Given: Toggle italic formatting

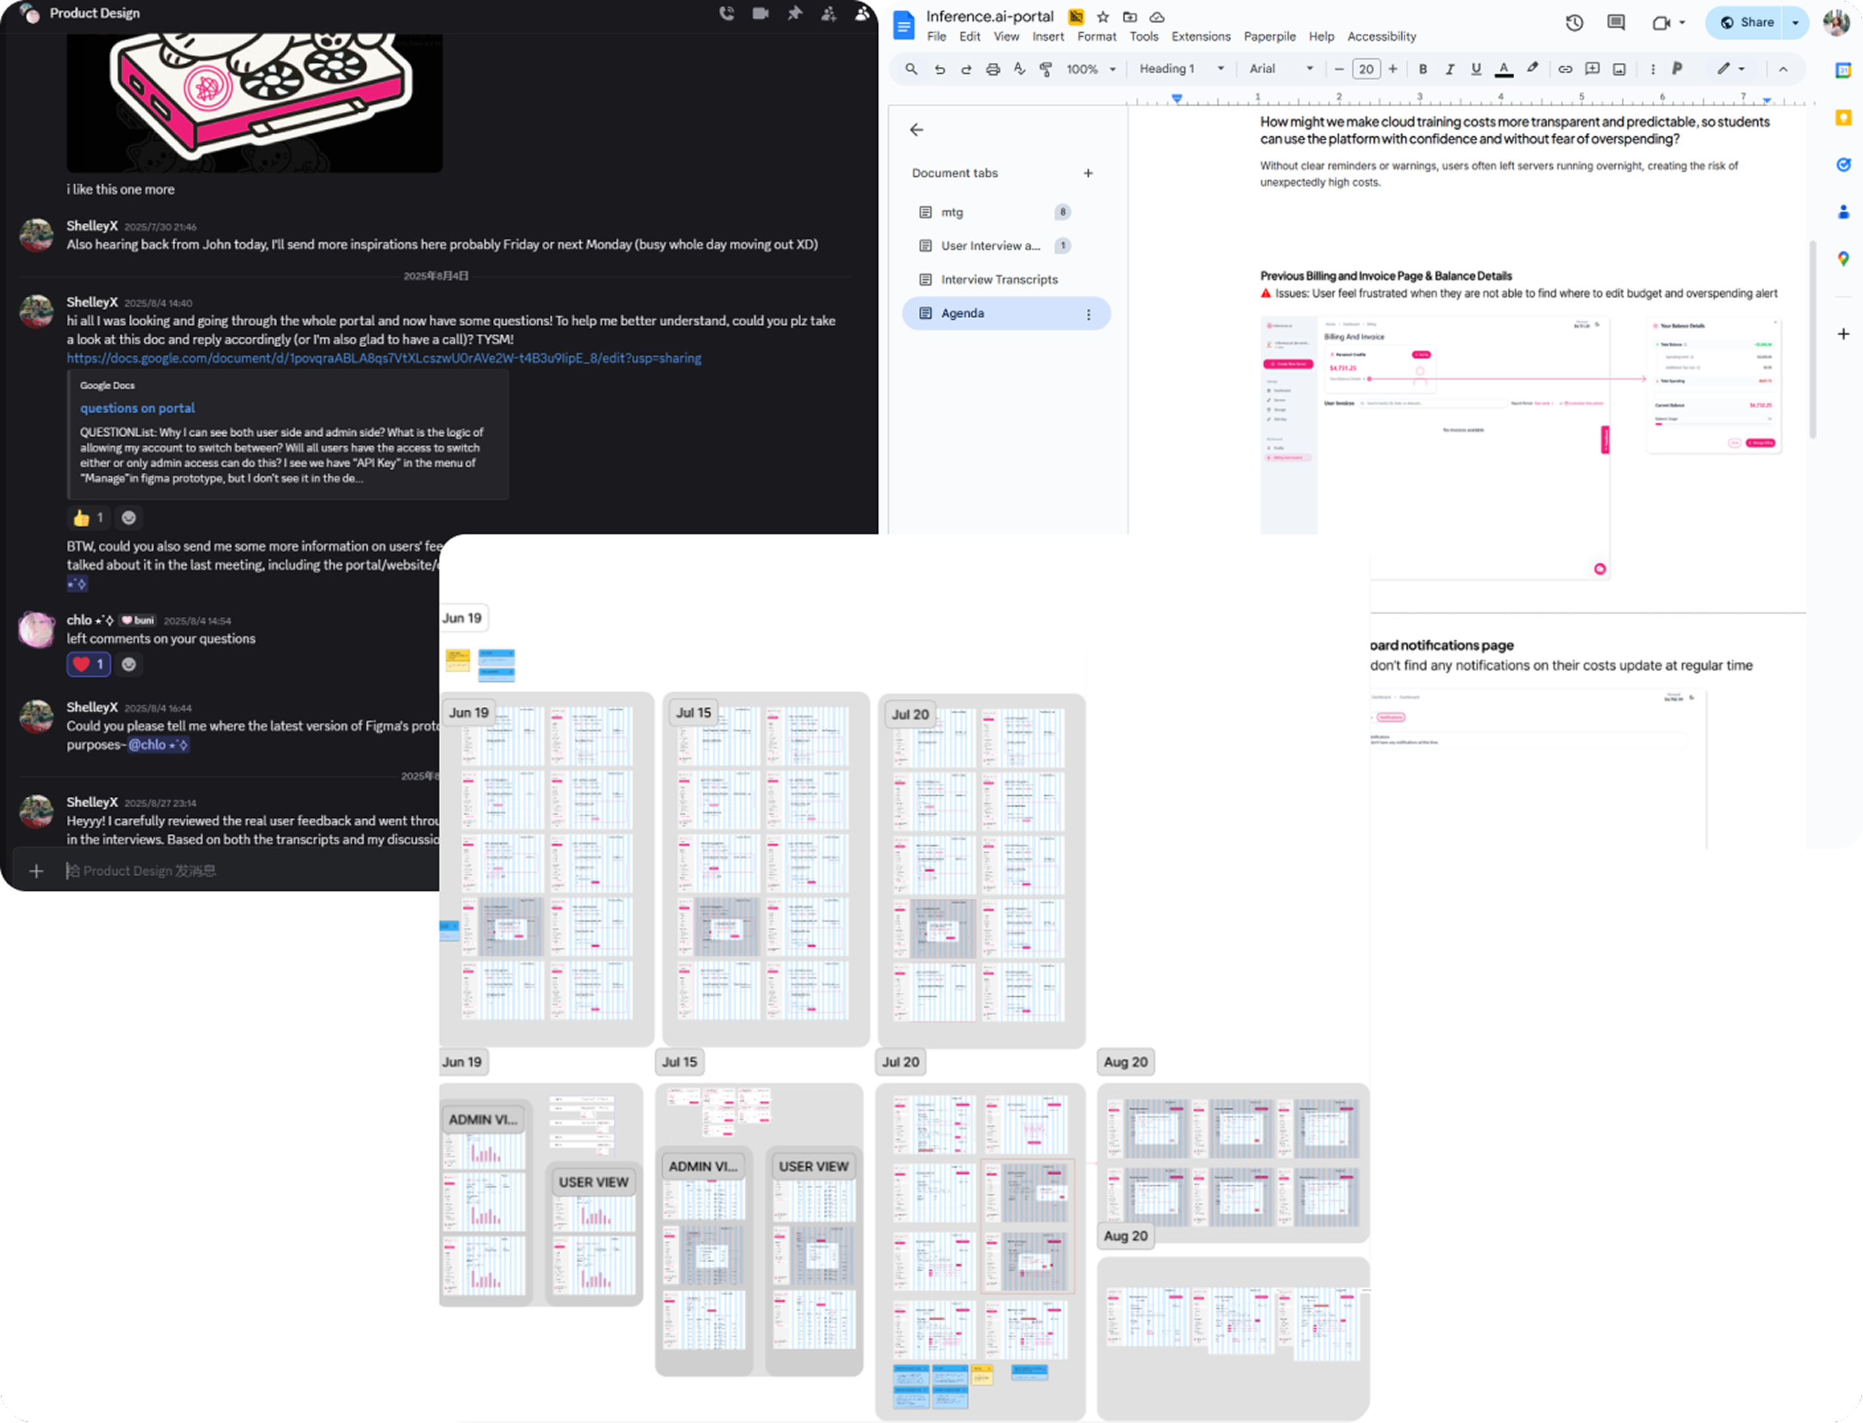Looking at the screenshot, I should (x=1450, y=69).
